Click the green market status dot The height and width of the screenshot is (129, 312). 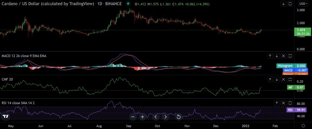(128, 4)
